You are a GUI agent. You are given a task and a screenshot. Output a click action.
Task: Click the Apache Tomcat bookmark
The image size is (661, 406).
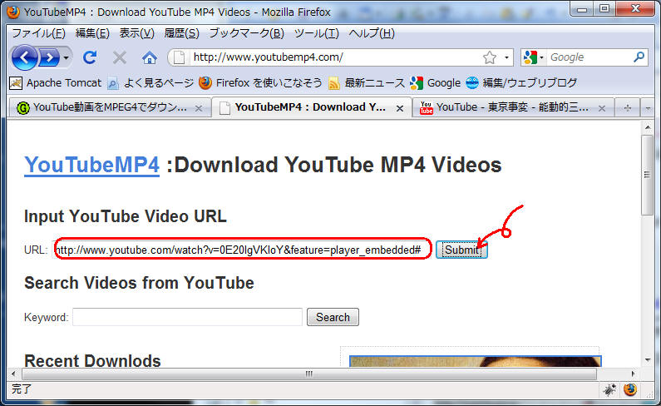[55, 82]
